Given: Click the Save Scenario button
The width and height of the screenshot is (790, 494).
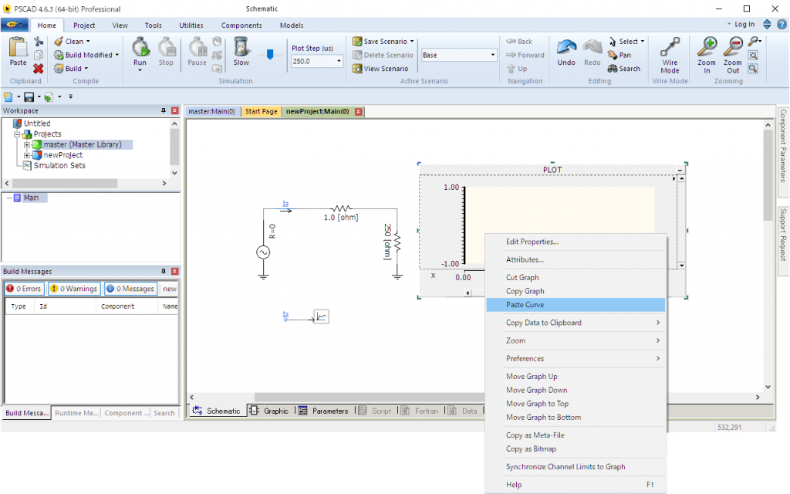Looking at the screenshot, I should (383, 42).
